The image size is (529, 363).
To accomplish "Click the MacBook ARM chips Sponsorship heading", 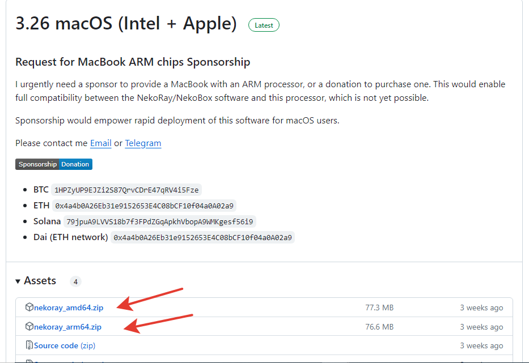I will (133, 62).
